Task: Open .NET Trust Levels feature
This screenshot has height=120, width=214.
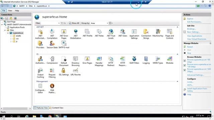Action: point(111,34)
